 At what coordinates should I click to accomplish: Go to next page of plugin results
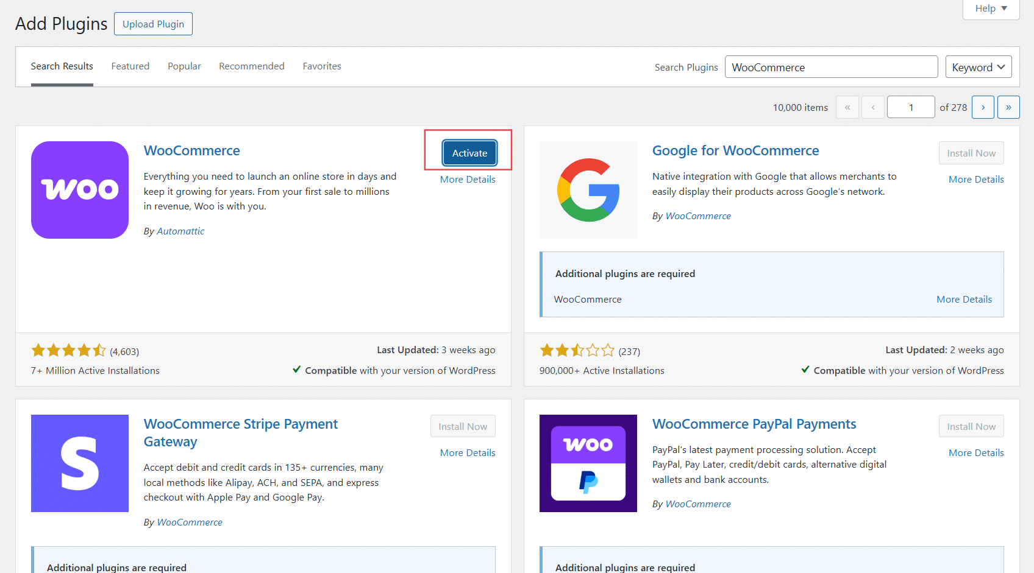click(x=983, y=107)
